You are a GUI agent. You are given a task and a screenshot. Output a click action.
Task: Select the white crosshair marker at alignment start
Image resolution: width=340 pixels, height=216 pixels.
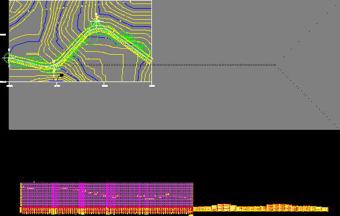9,58
